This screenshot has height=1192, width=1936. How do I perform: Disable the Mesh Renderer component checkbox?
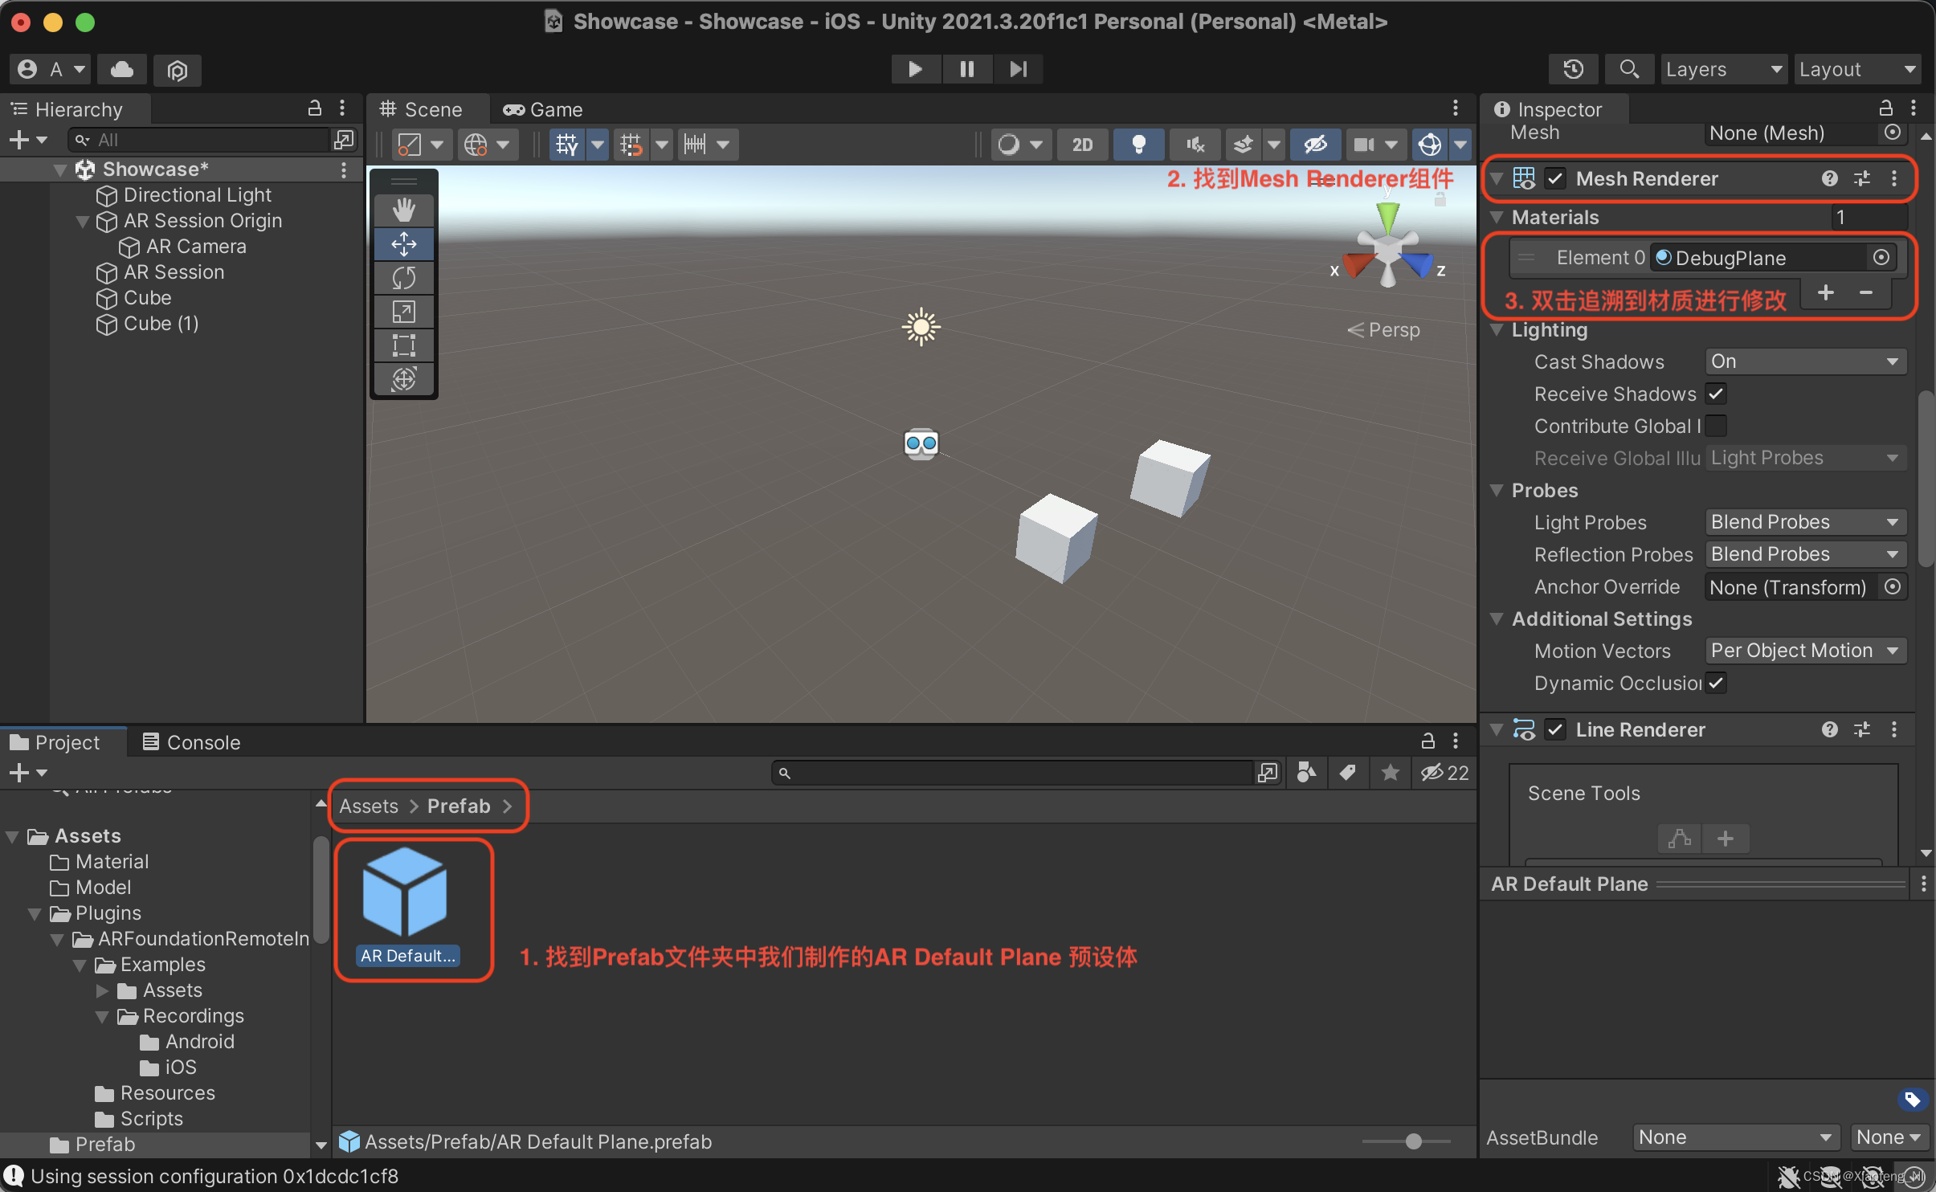pyautogui.click(x=1555, y=178)
